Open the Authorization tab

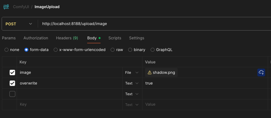(x=36, y=38)
